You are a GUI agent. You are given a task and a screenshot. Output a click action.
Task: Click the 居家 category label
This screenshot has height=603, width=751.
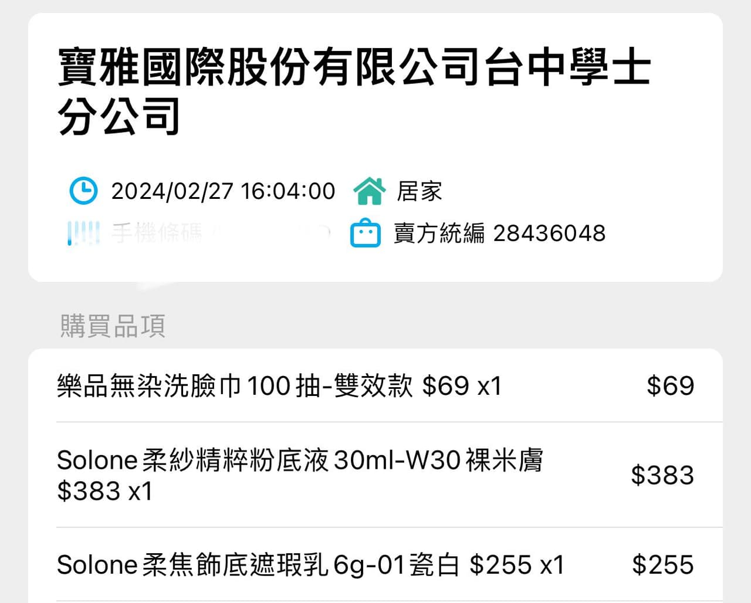(419, 191)
